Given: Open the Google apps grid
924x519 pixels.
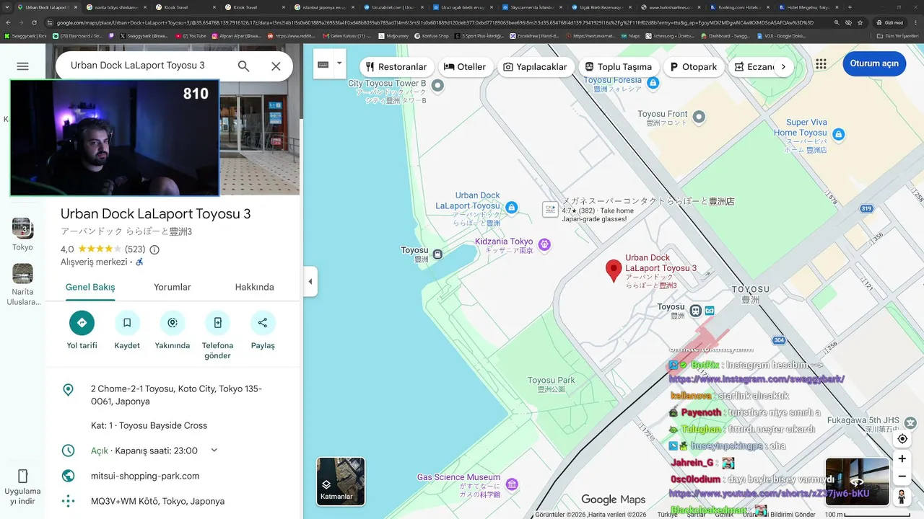Looking at the screenshot, I should tap(821, 64).
